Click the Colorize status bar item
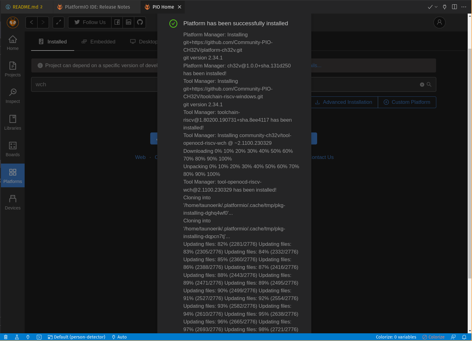This screenshot has width=472, height=341. 434,337
